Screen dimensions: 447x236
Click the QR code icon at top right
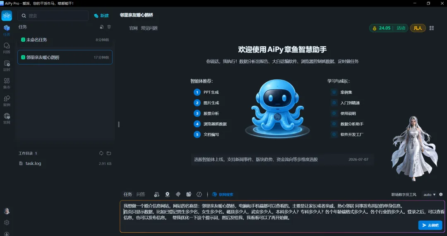[x=432, y=28]
